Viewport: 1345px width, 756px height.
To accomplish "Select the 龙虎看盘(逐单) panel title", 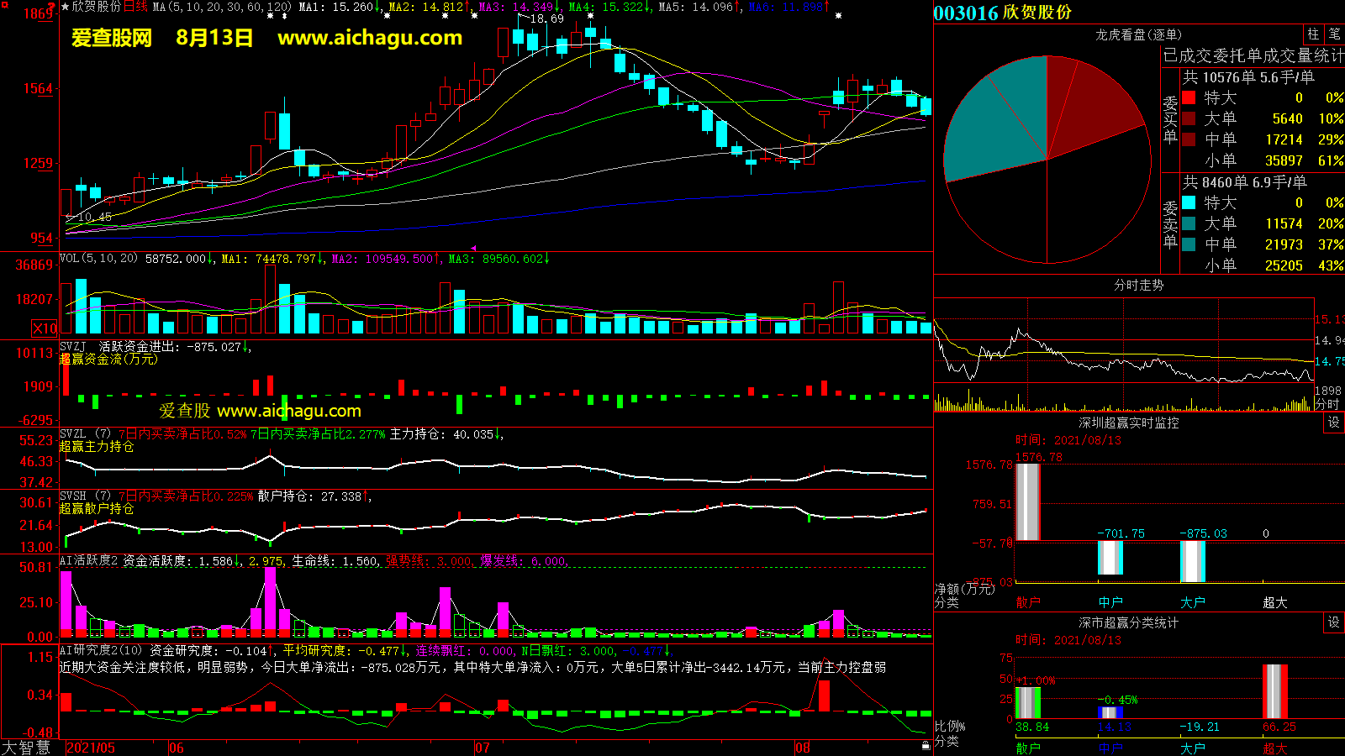I will pos(1138,34).
